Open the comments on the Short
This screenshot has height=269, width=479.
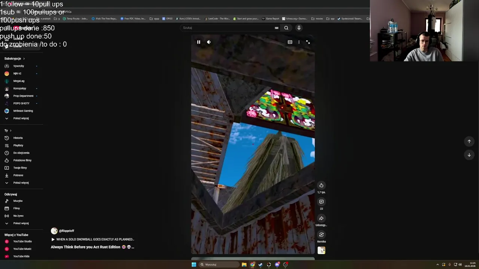[x=321, y=202]
